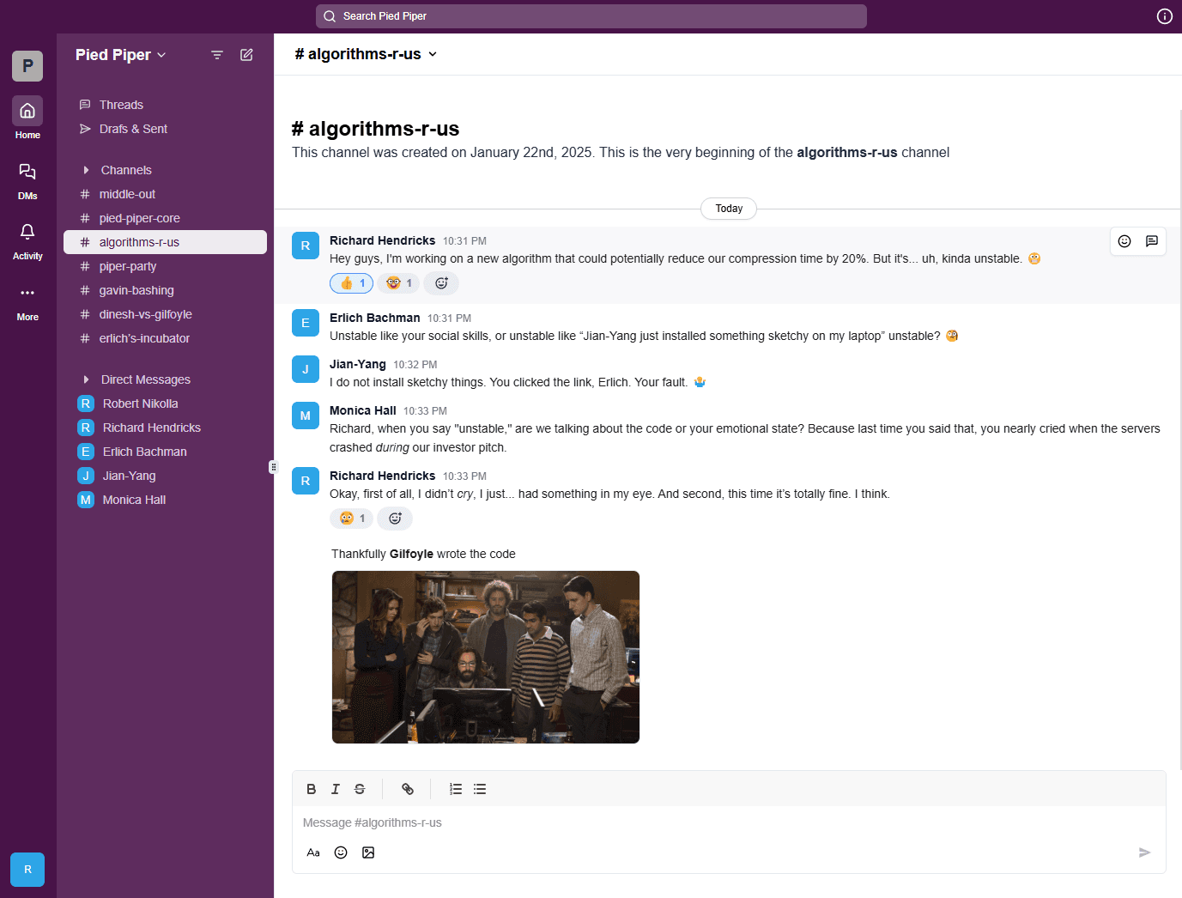The width and height of the screenshot is (1182, 898).
Task: Open the compose new message icon
Action: pos(246,54)
